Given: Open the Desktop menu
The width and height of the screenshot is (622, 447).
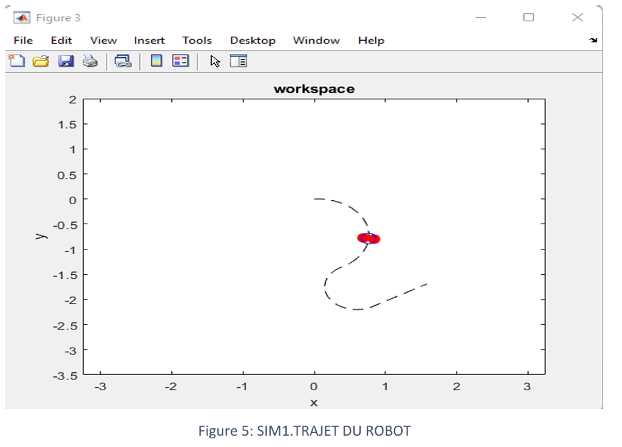Looking at the screenshot, I should [x=253, y=41].
